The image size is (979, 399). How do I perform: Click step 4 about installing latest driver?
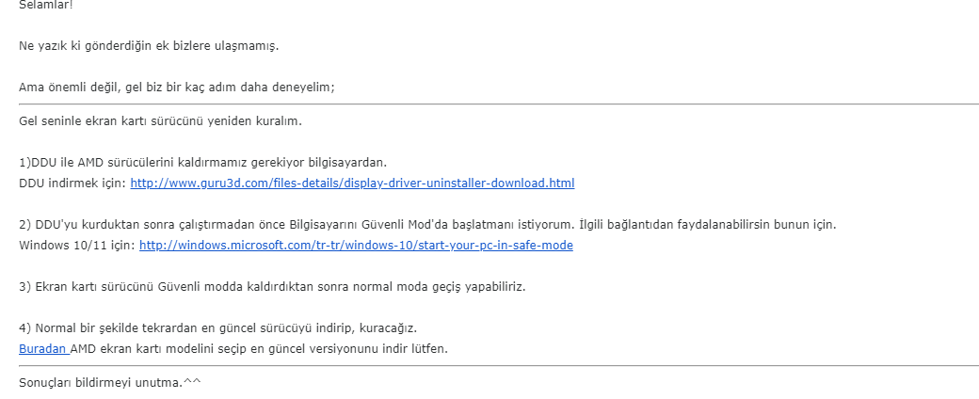point(217,327)
